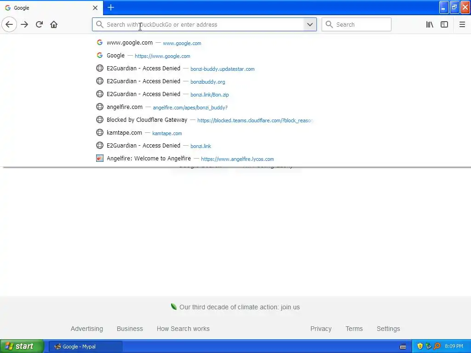Restore down the Mypal browser window
Viewport: 471px width, 353px height.
(x=454, y=7)
